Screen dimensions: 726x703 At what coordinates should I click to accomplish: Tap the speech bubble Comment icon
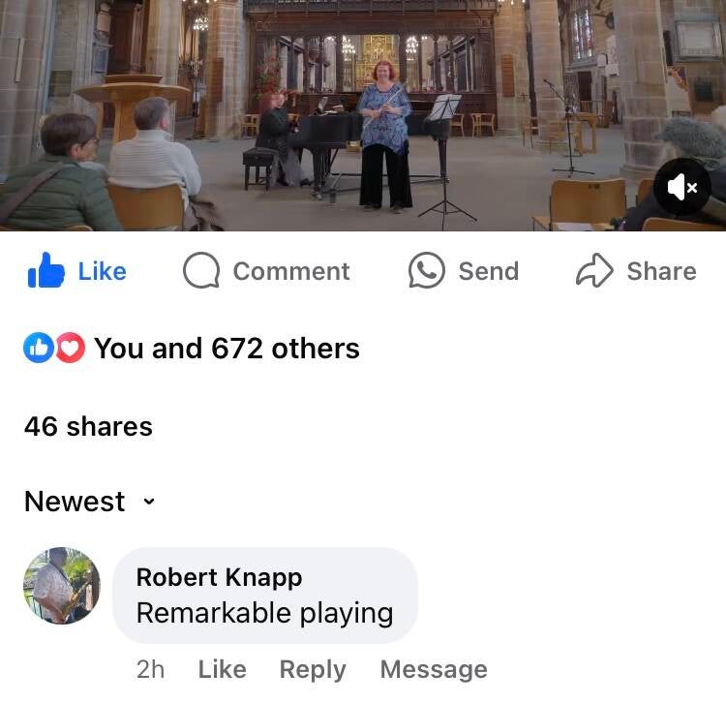[x=201, y=270]
